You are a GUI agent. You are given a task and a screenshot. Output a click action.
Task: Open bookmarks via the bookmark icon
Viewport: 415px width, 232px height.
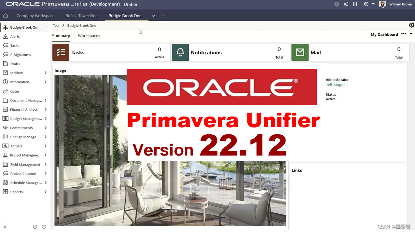[x=355, y=4]
